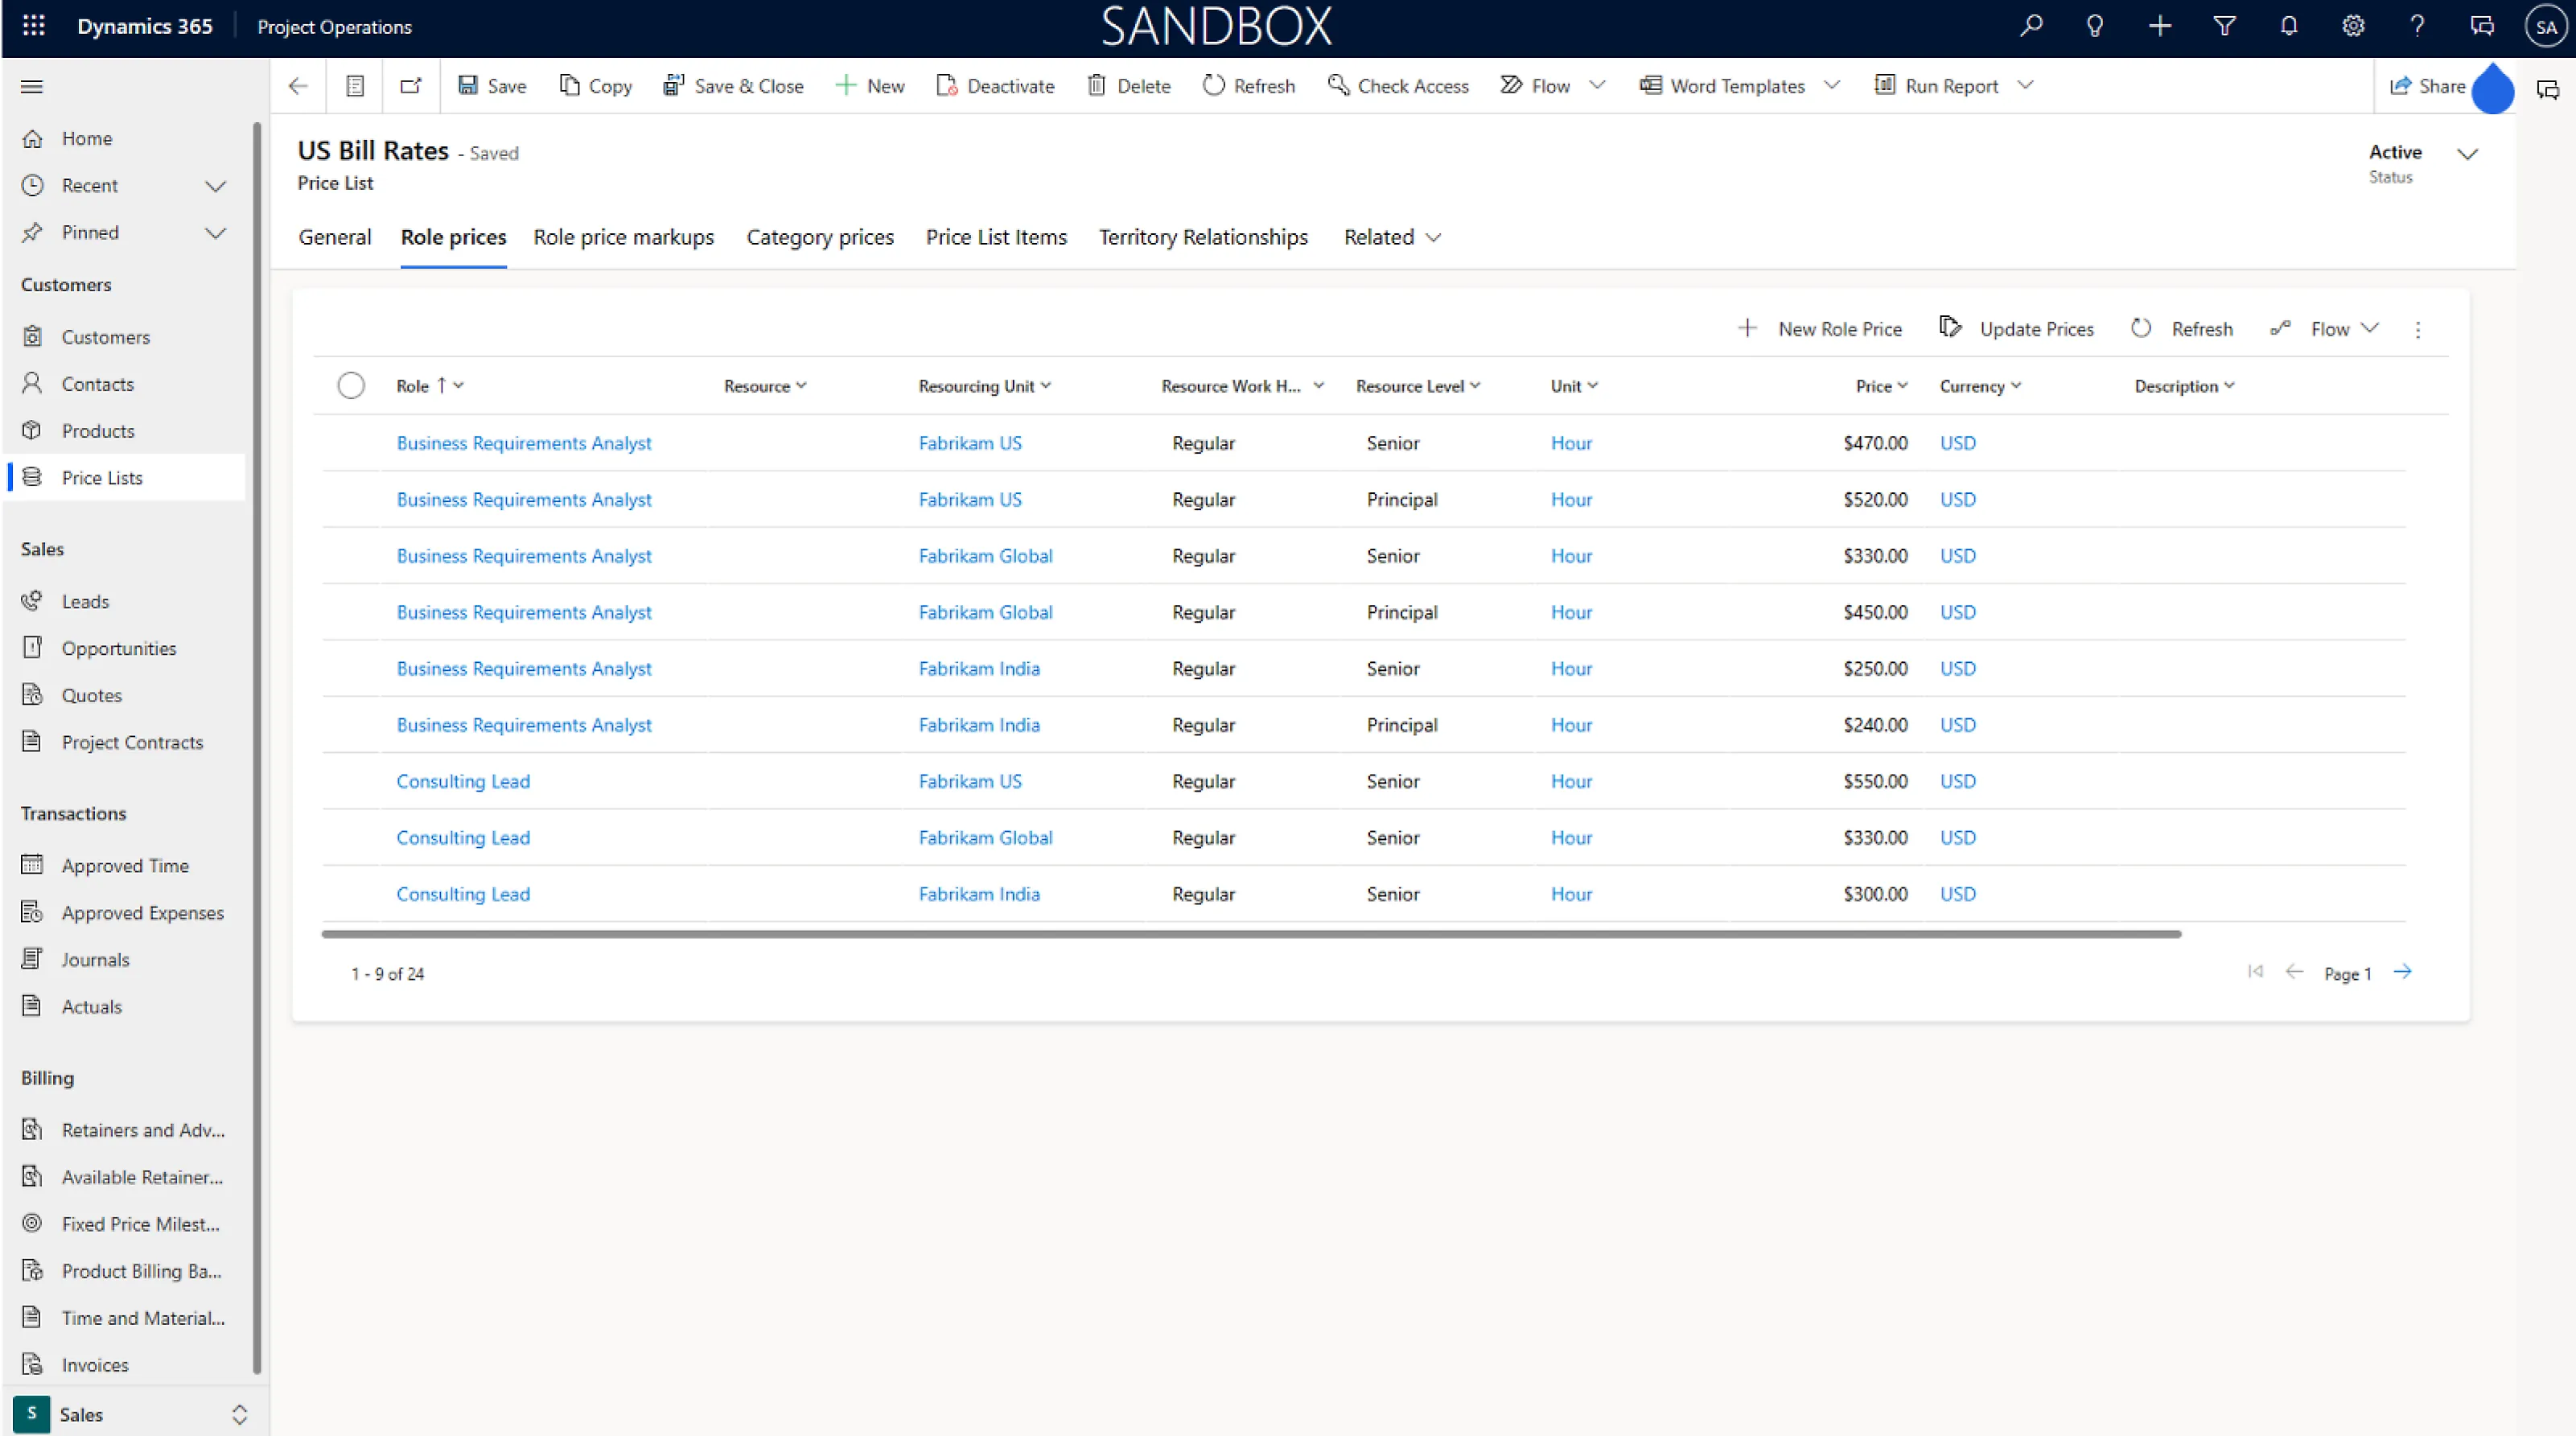The height and width of the screenshot is (1436, 2576).
Task: Open the record in a new window icon
Action: pyautogui.click(x=411, y=86)
